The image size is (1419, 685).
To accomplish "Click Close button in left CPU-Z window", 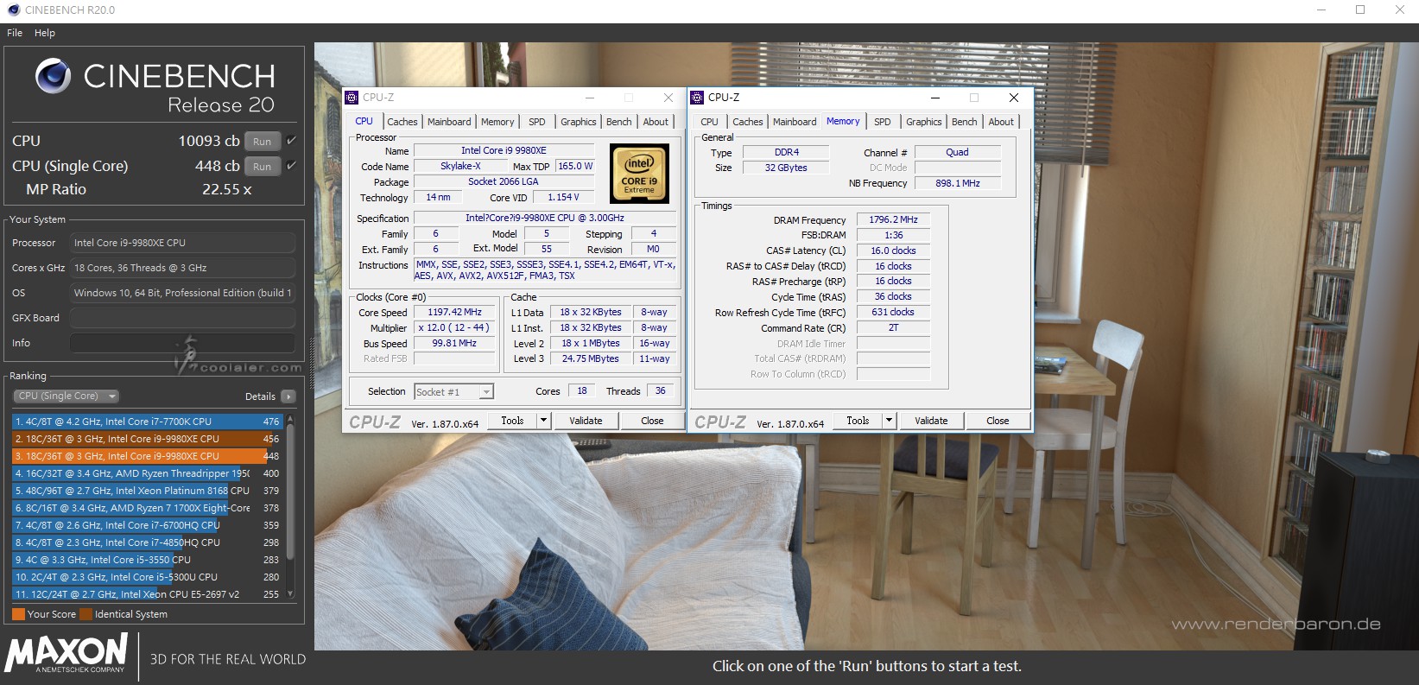I will 652,421.
